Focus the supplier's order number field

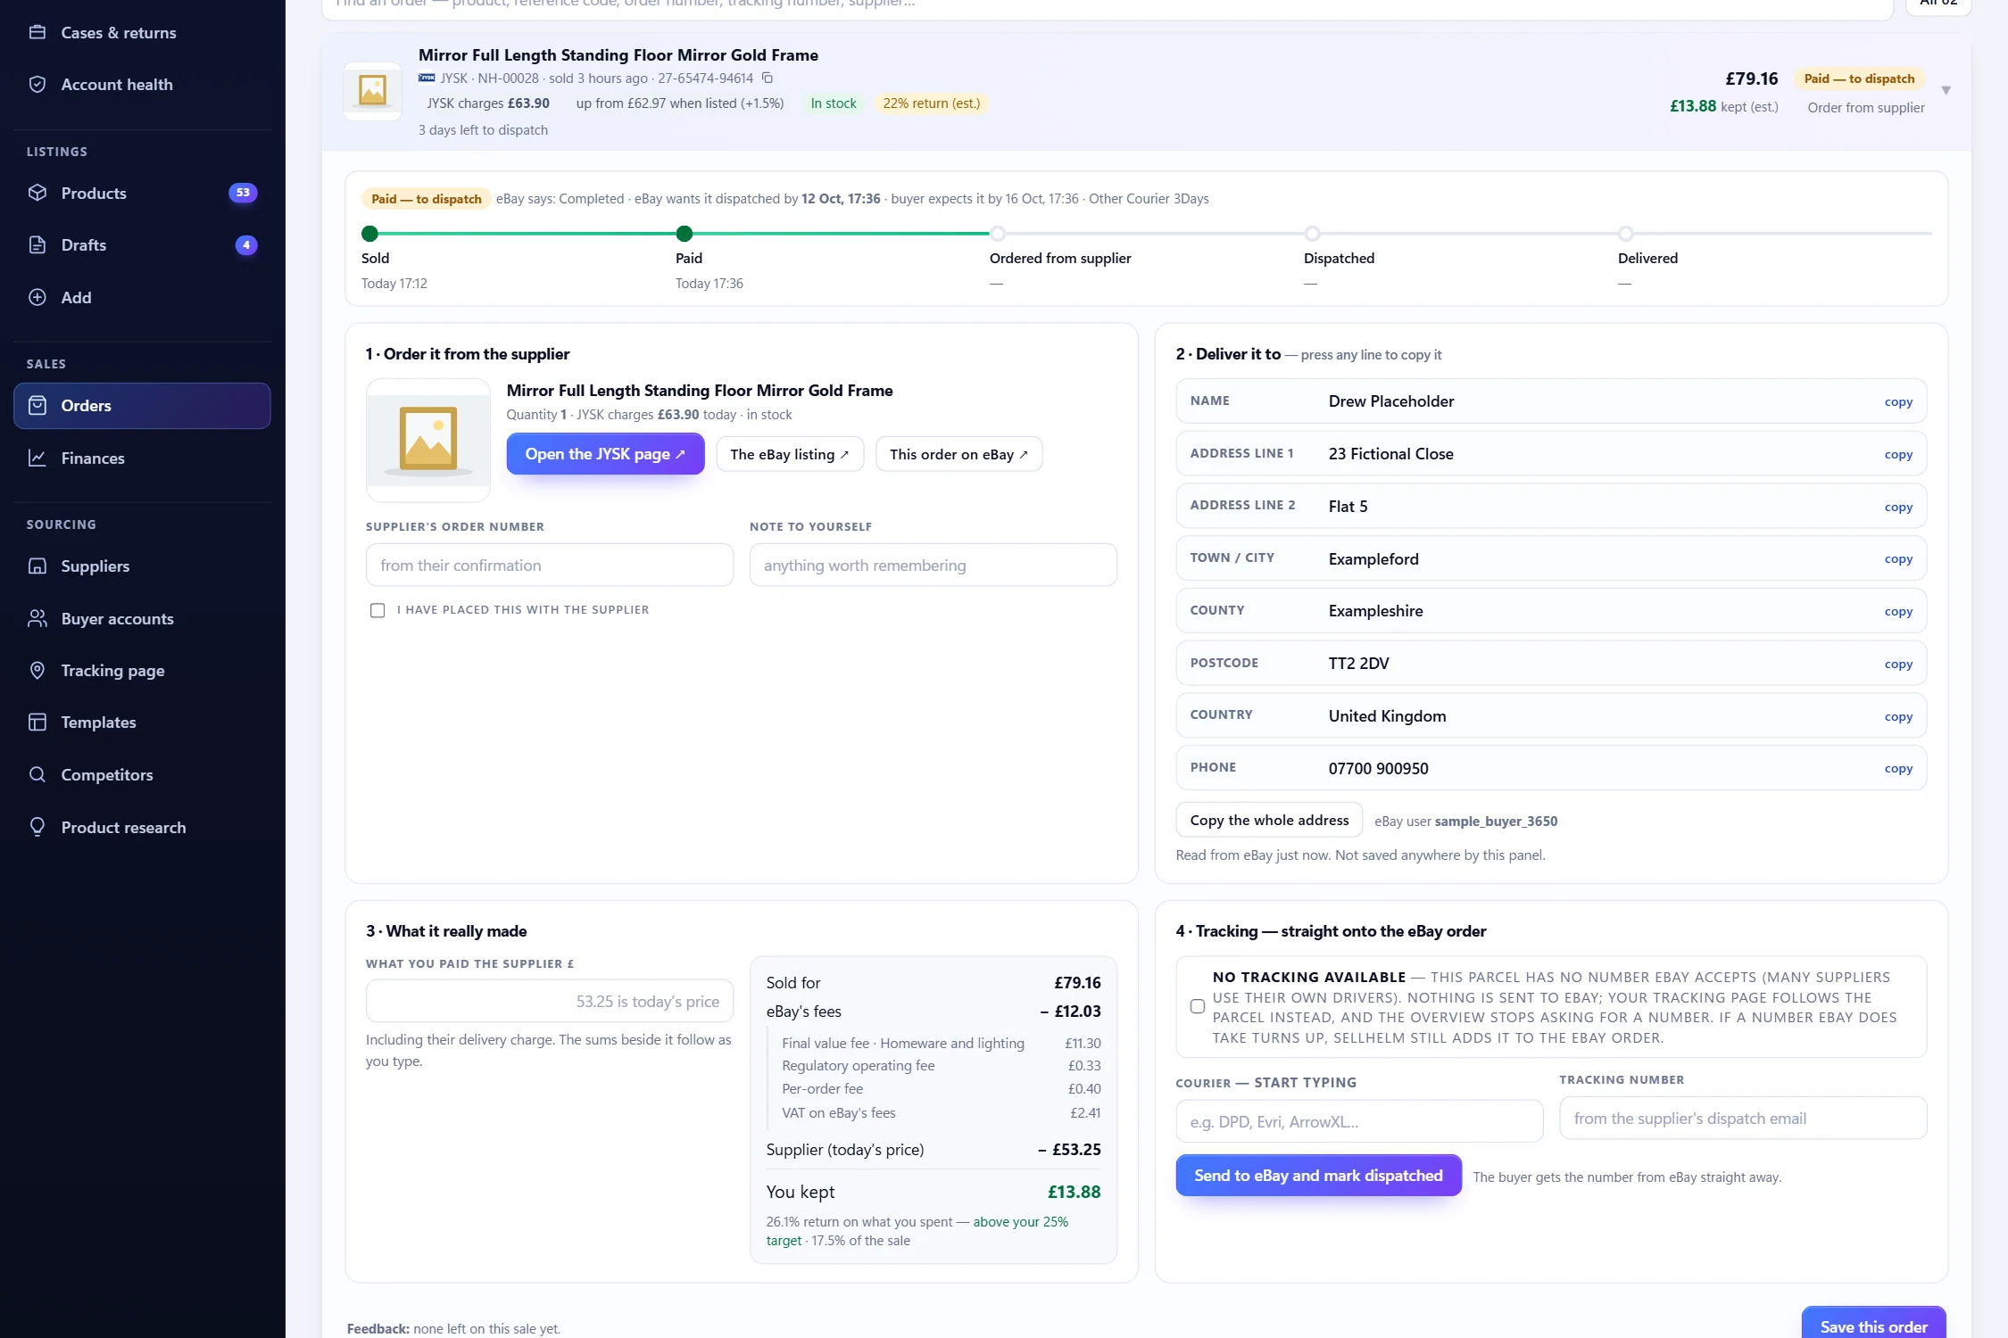(x=550, y=565)
